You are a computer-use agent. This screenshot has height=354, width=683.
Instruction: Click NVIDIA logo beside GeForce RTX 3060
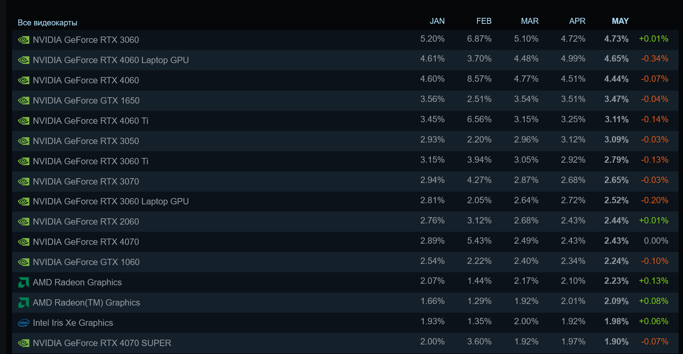point(24,40)
